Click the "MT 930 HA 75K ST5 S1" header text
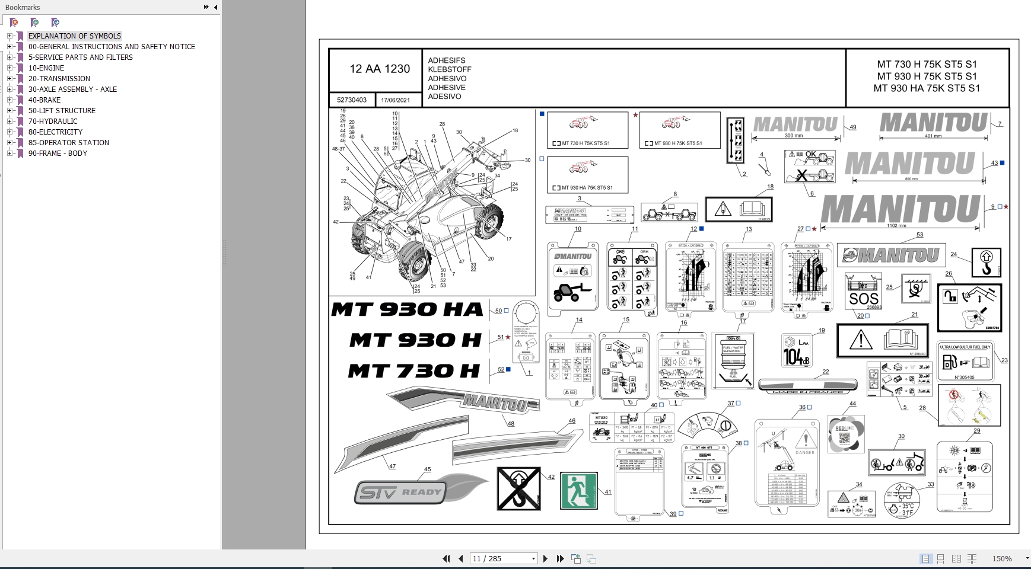1031x569 pixels. pos(927,88)
